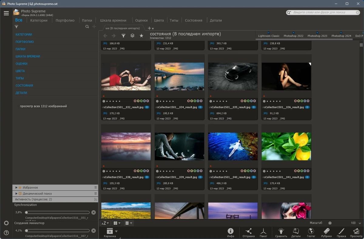Open the hamburger main menu
Image resolution: width=364 pixels, height=239 pixels.
pyautogui.click(x=6, y=13)
